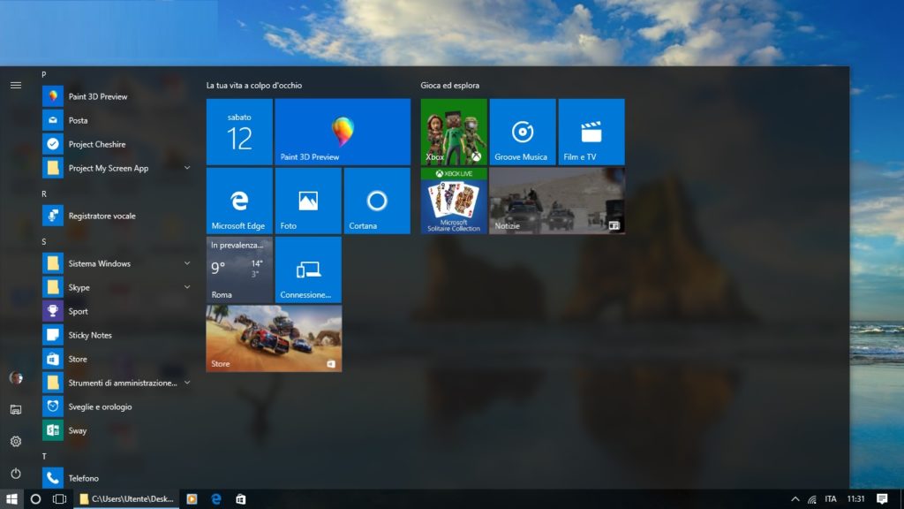Click 'Gioca ed esplora' group heading

449,86
